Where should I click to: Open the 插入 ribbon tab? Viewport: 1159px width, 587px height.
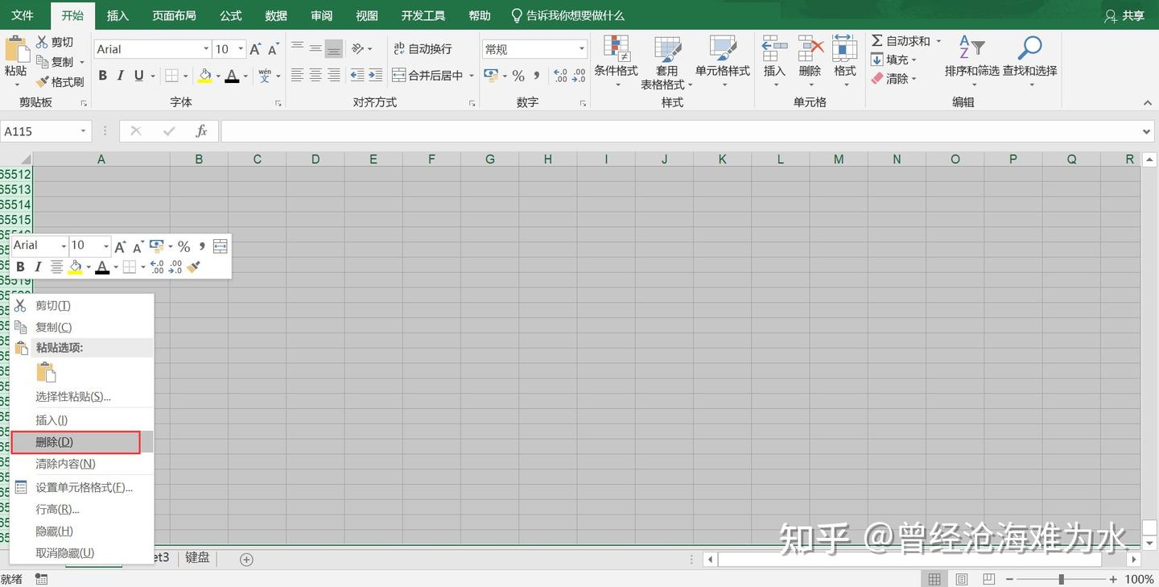[118, 15]
